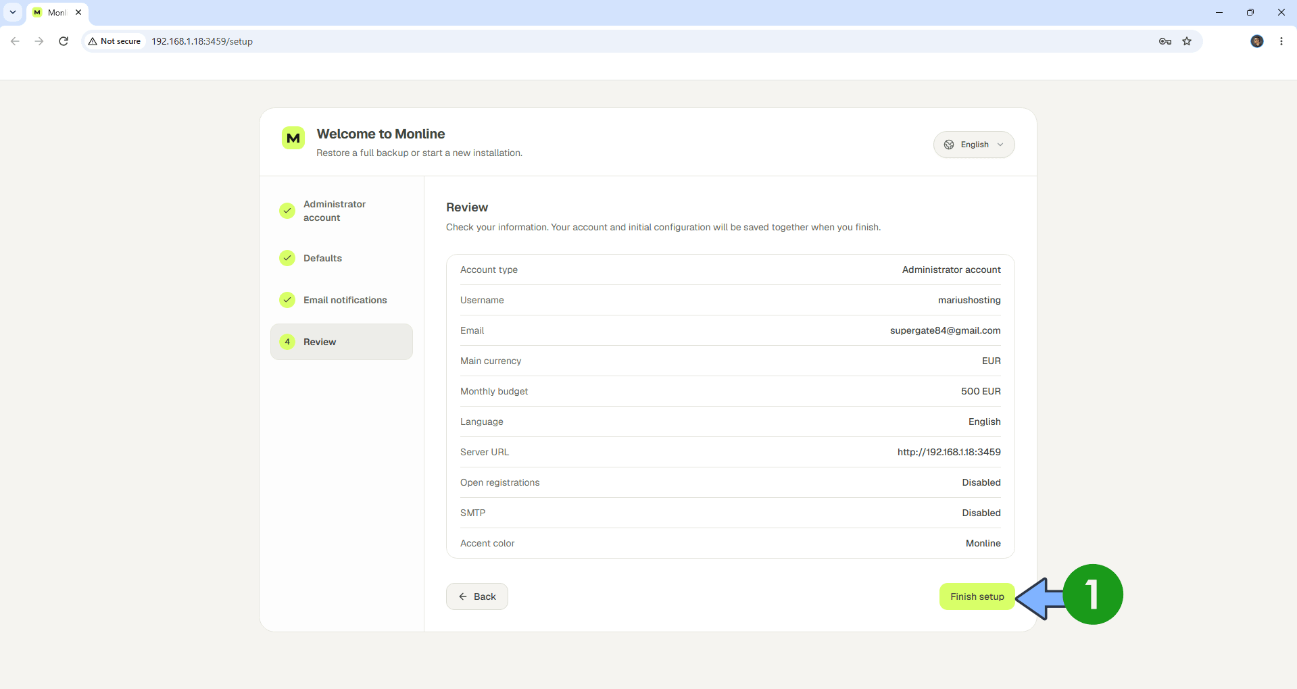Click the Language value English in review
The image size is (1297, 689).
pos(985,422)
